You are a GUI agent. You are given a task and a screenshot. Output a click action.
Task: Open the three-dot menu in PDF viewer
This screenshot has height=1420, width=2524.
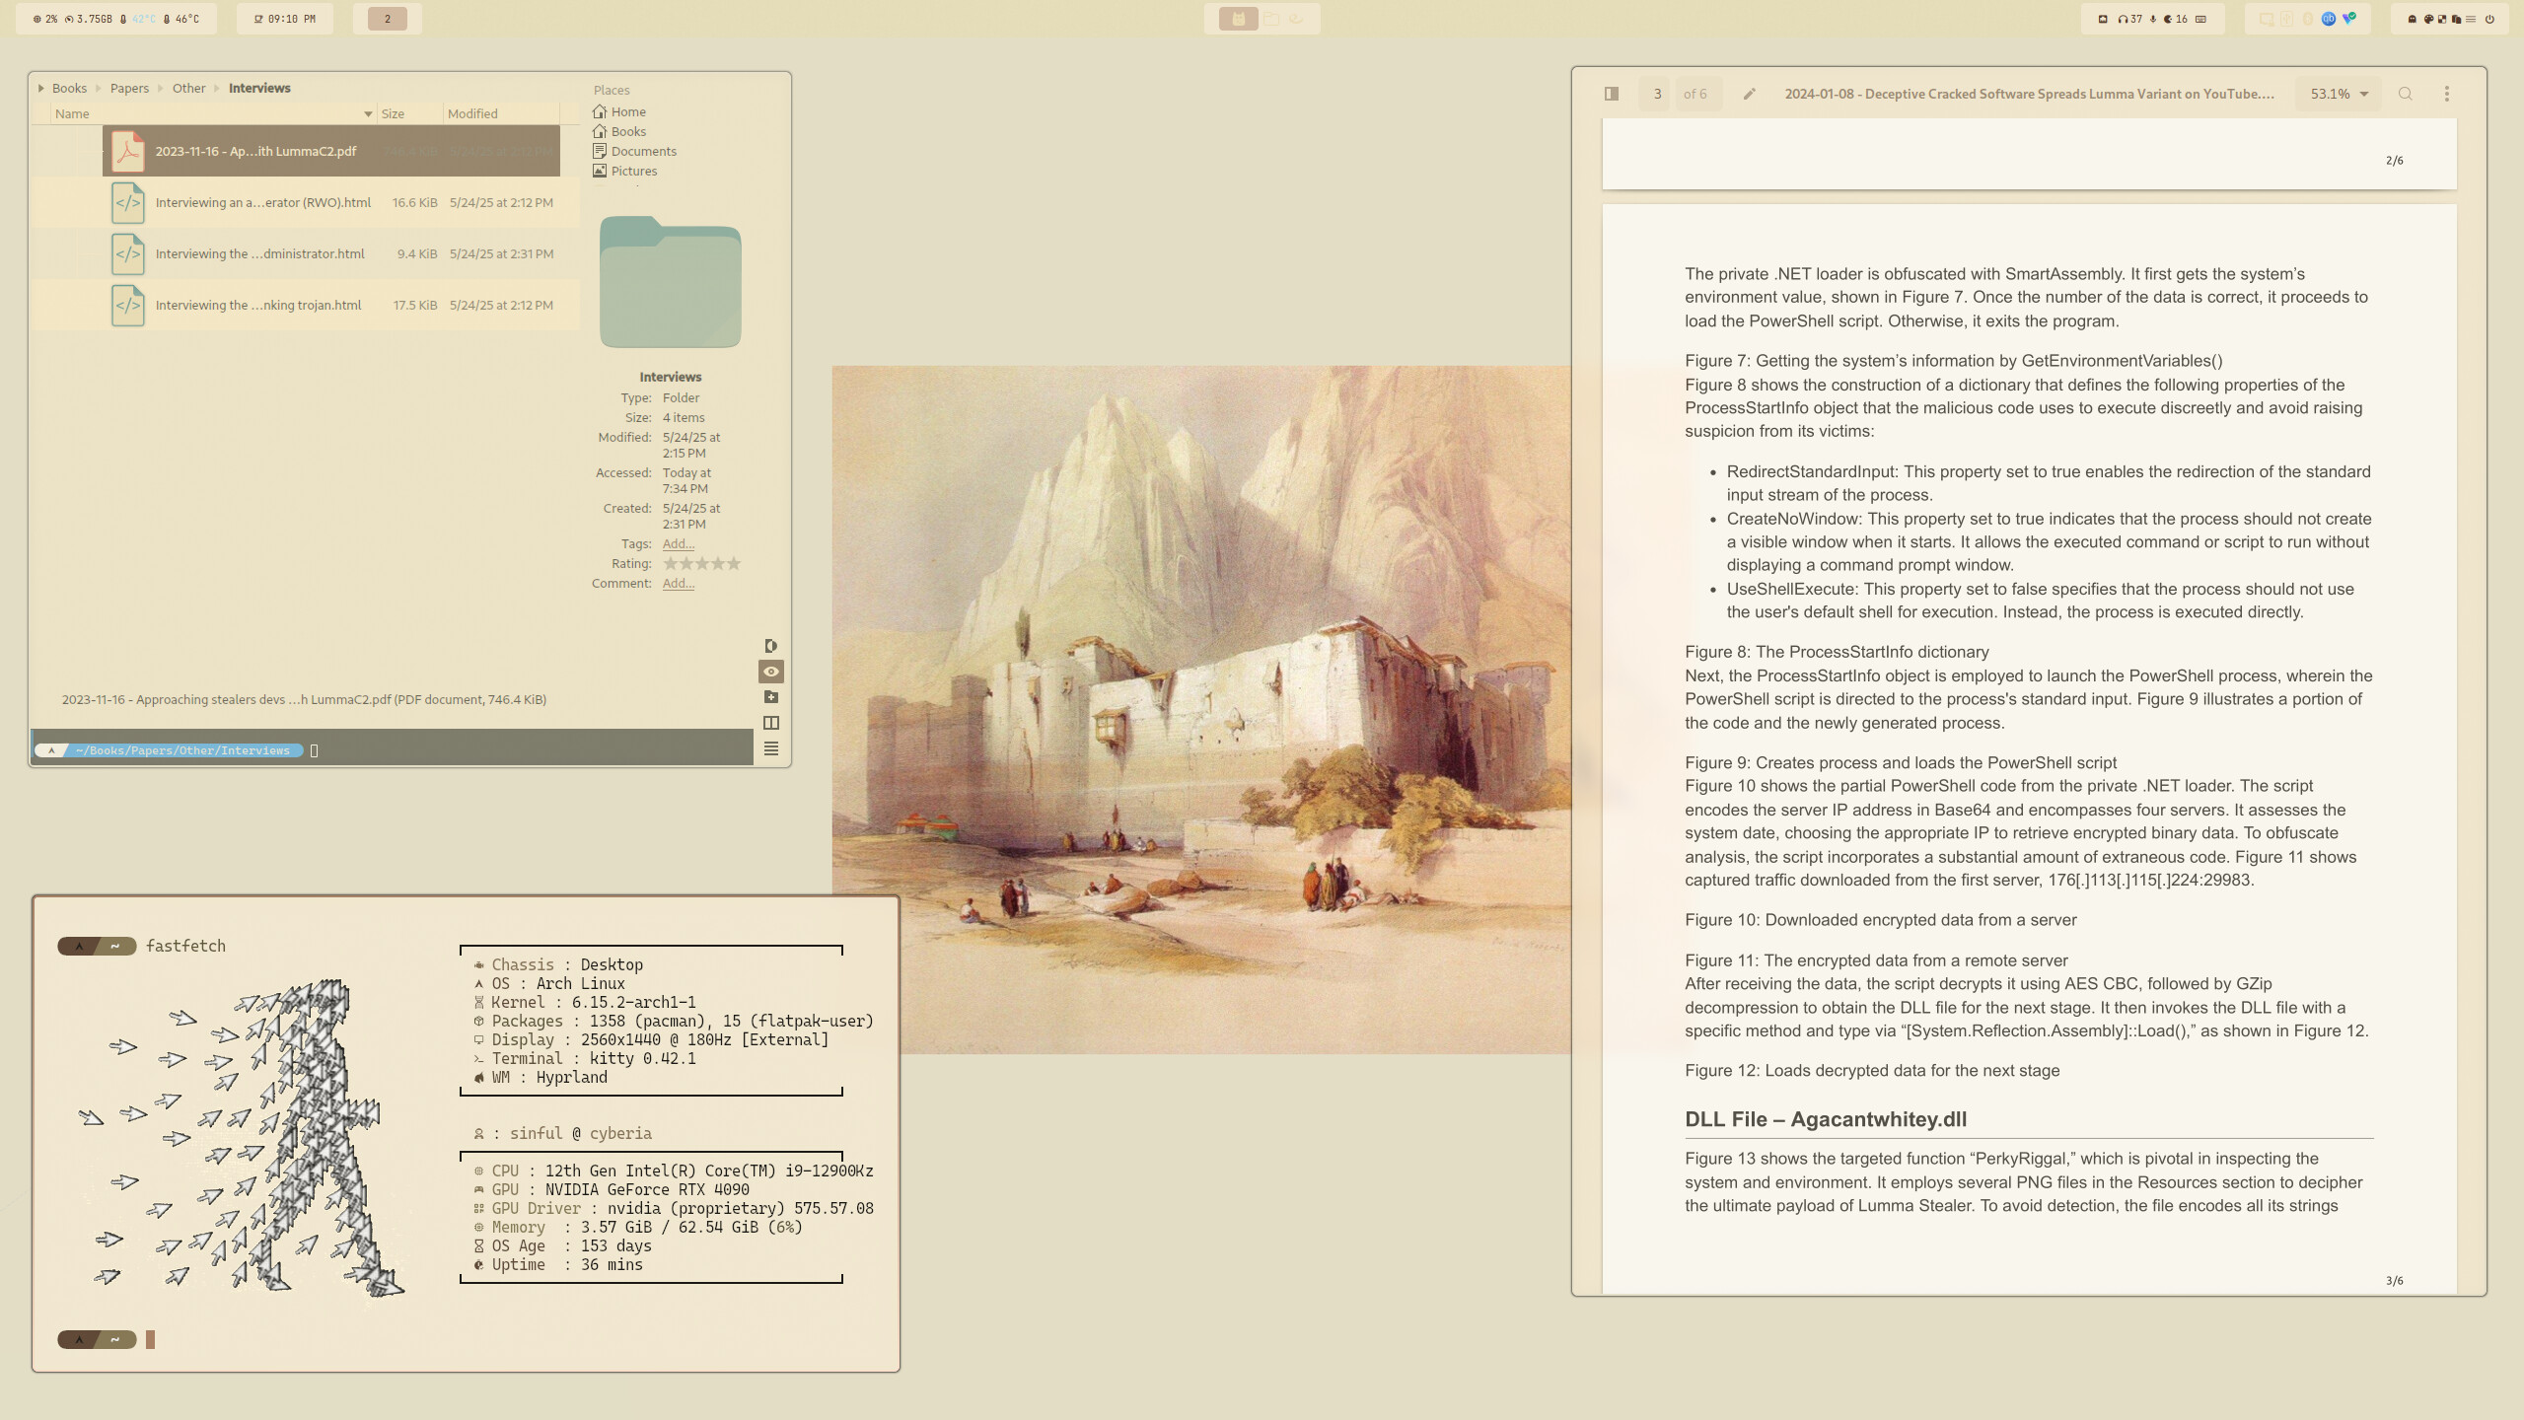tap(2446, 94)
